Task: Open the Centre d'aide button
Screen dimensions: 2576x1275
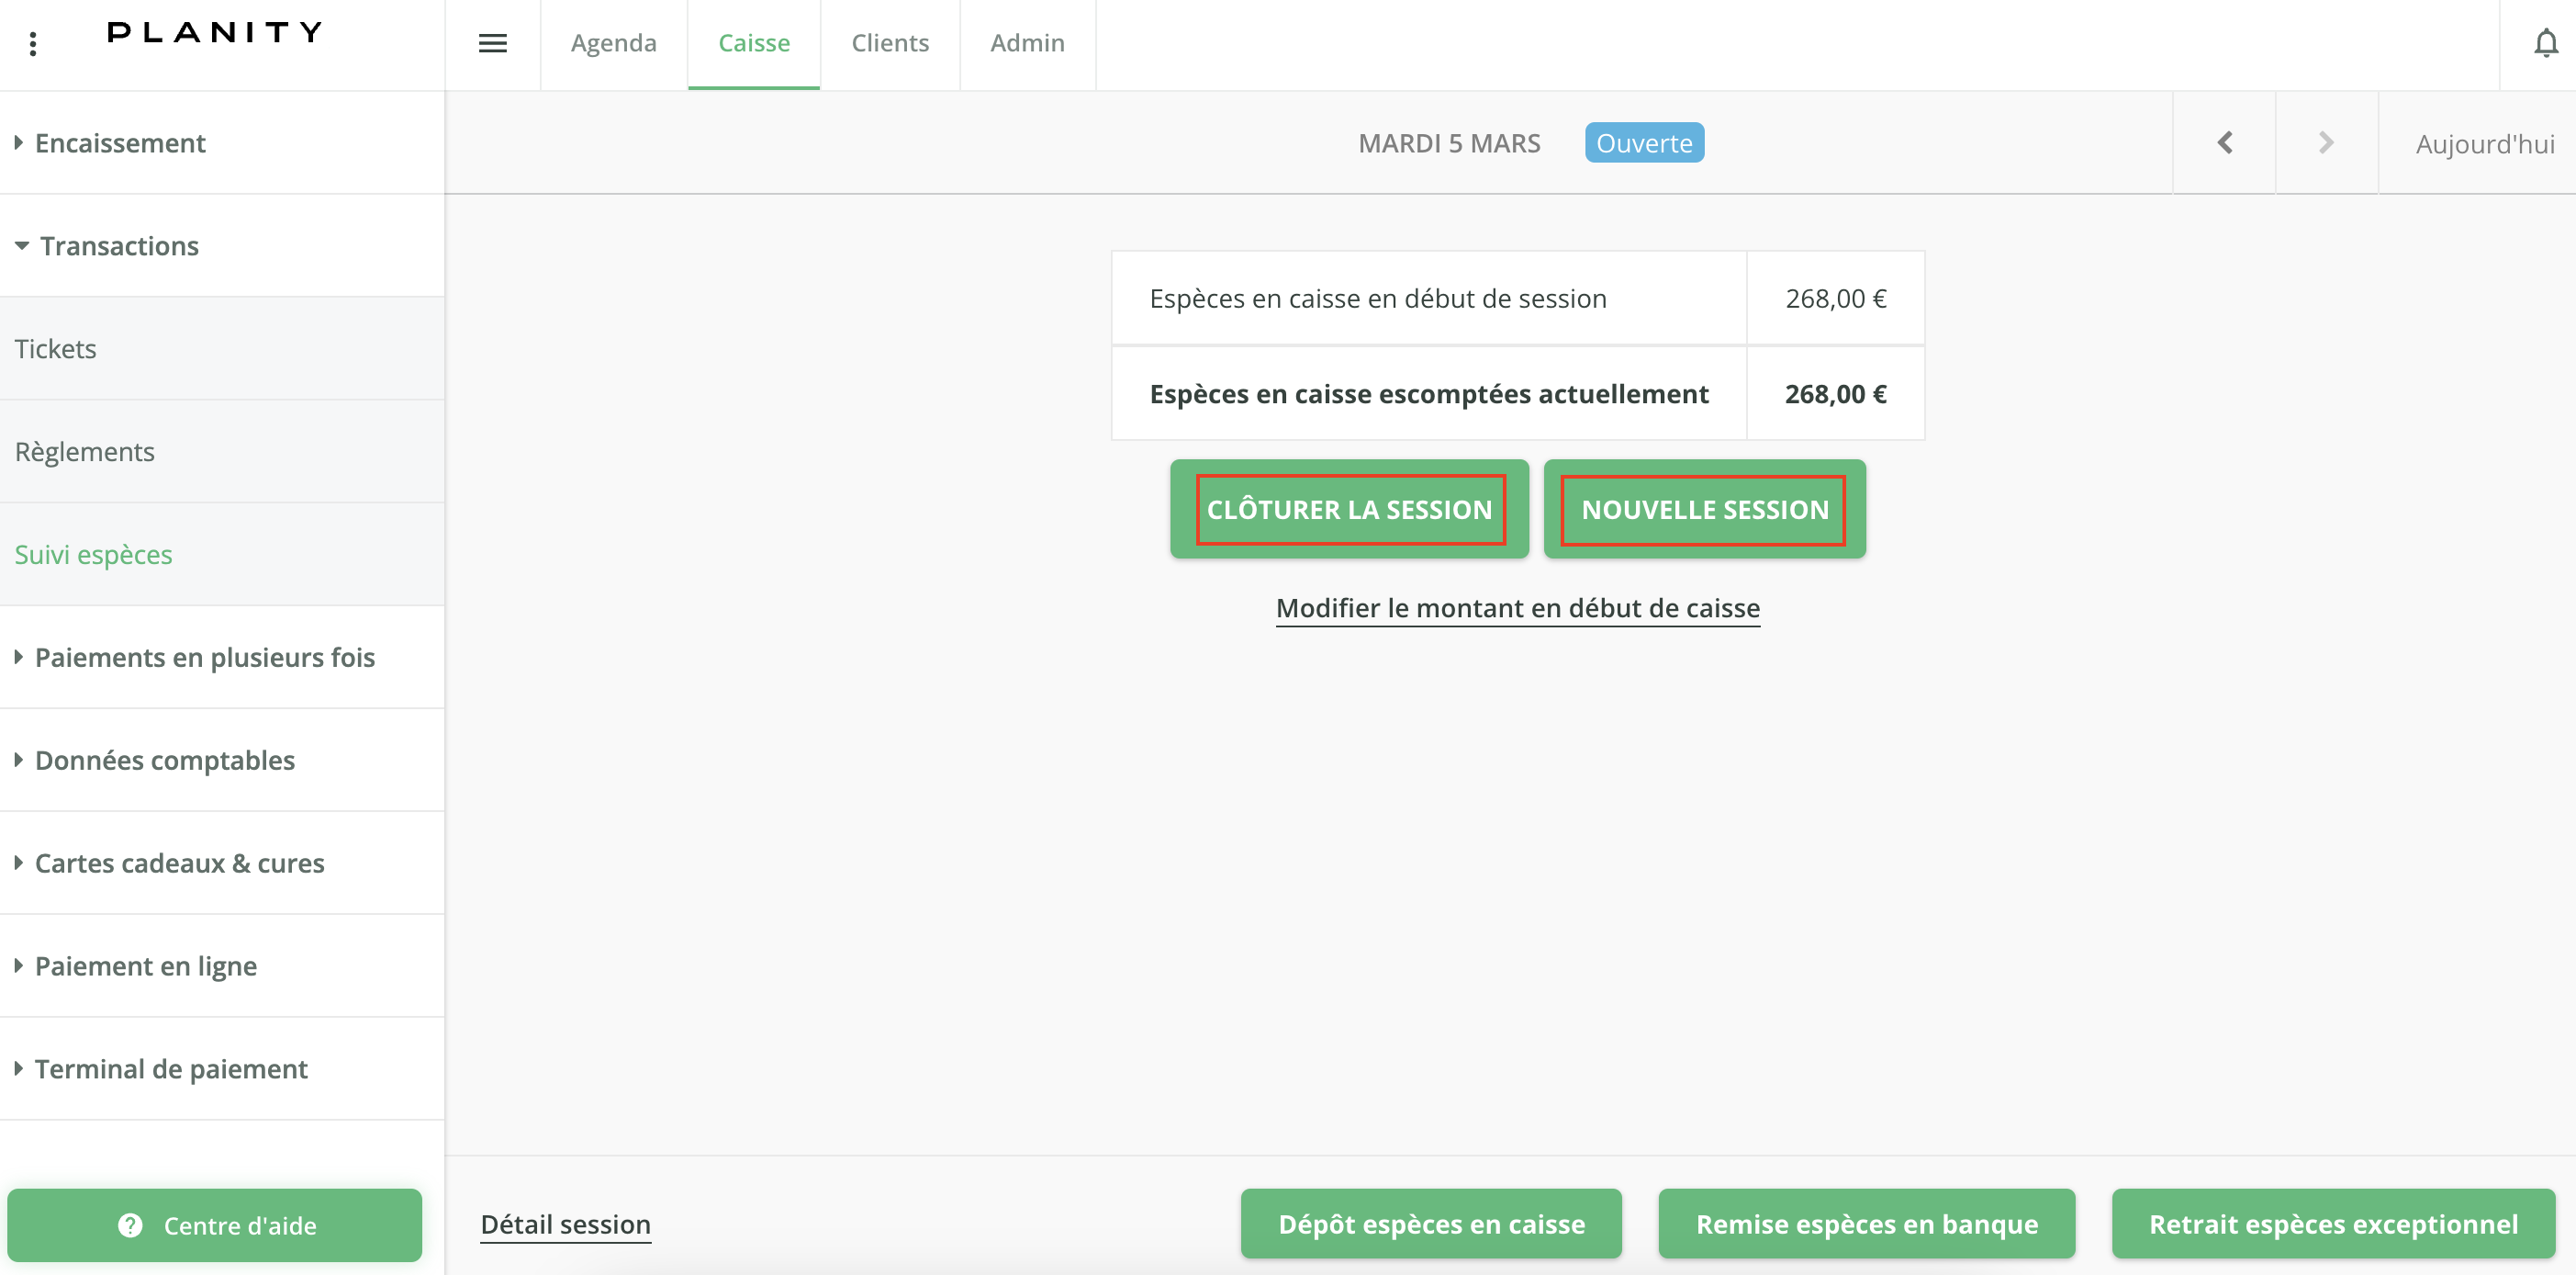Action: (214, 1225)
